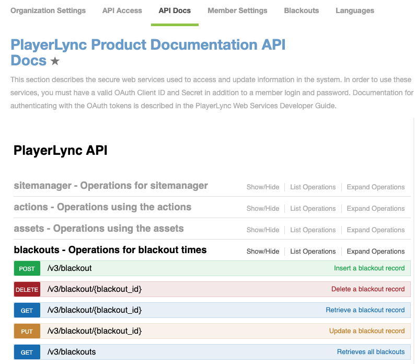Open the PUT /v3/blackout/{blackout_id} path
The height and width of the screenshot is (364, 415).
95,331
